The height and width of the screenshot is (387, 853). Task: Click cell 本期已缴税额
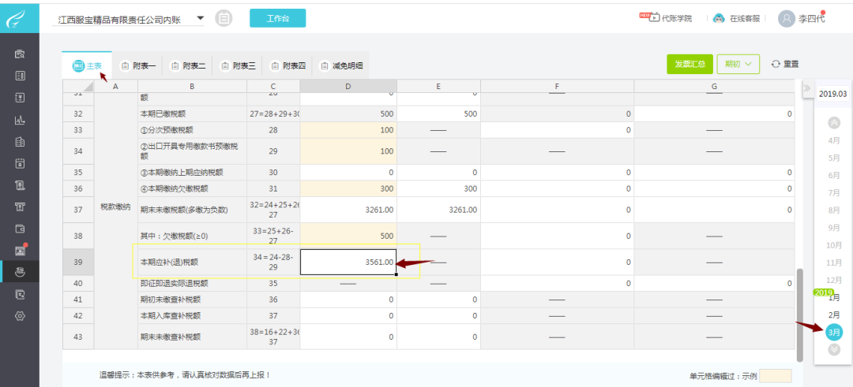click(192, 114)
